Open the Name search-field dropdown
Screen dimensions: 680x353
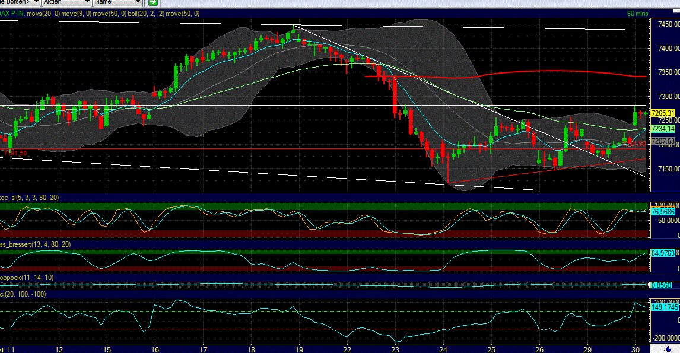pyautogui.click(x=117, y=2)
